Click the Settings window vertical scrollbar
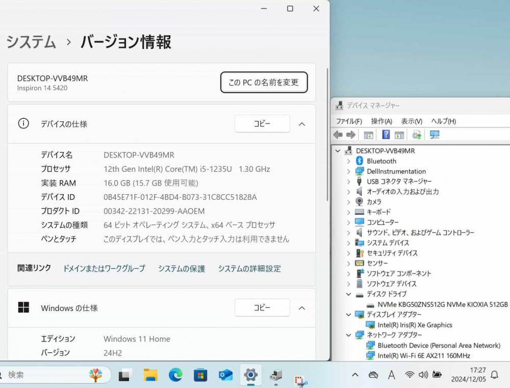The image size is (510, 388). click(327, 134)
